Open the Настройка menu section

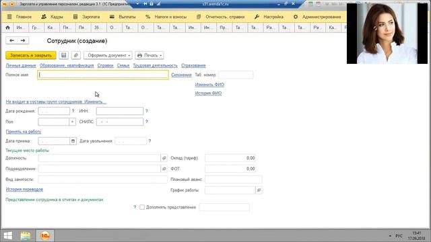[269, 17]
